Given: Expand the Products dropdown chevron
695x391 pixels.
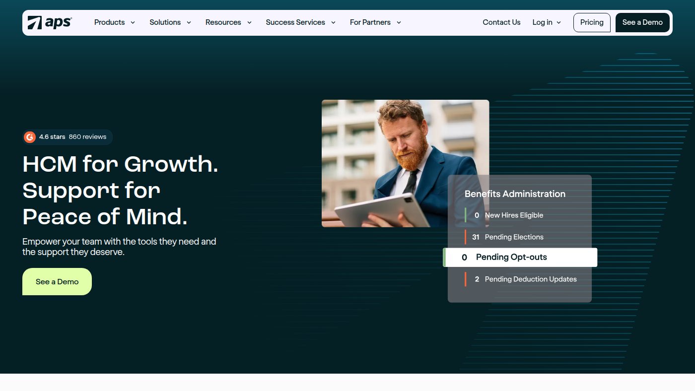Looking at the screenshot, I should coord(133,22).
